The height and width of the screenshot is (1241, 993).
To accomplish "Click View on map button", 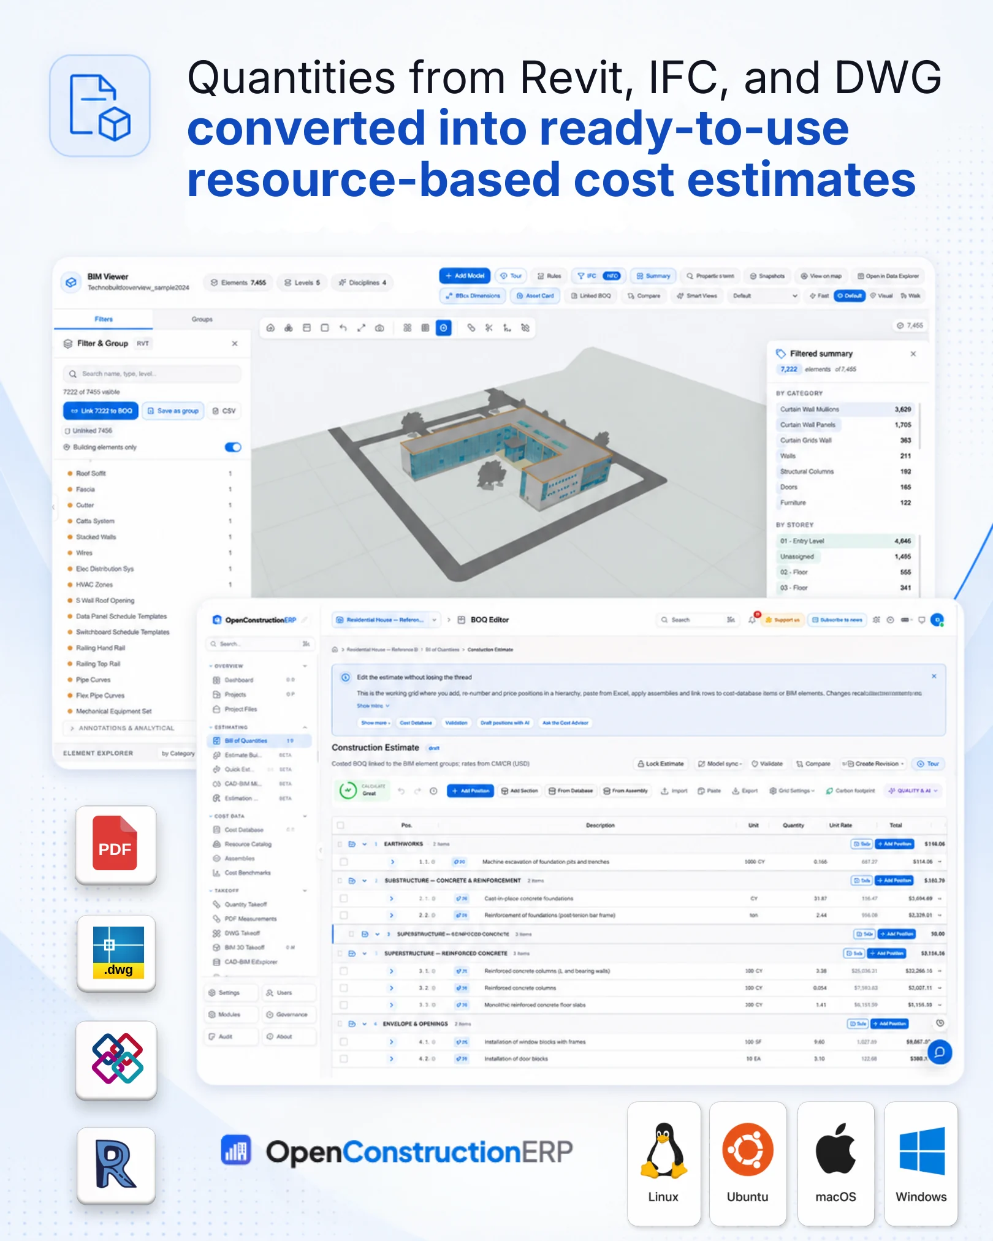I will 821,276.
